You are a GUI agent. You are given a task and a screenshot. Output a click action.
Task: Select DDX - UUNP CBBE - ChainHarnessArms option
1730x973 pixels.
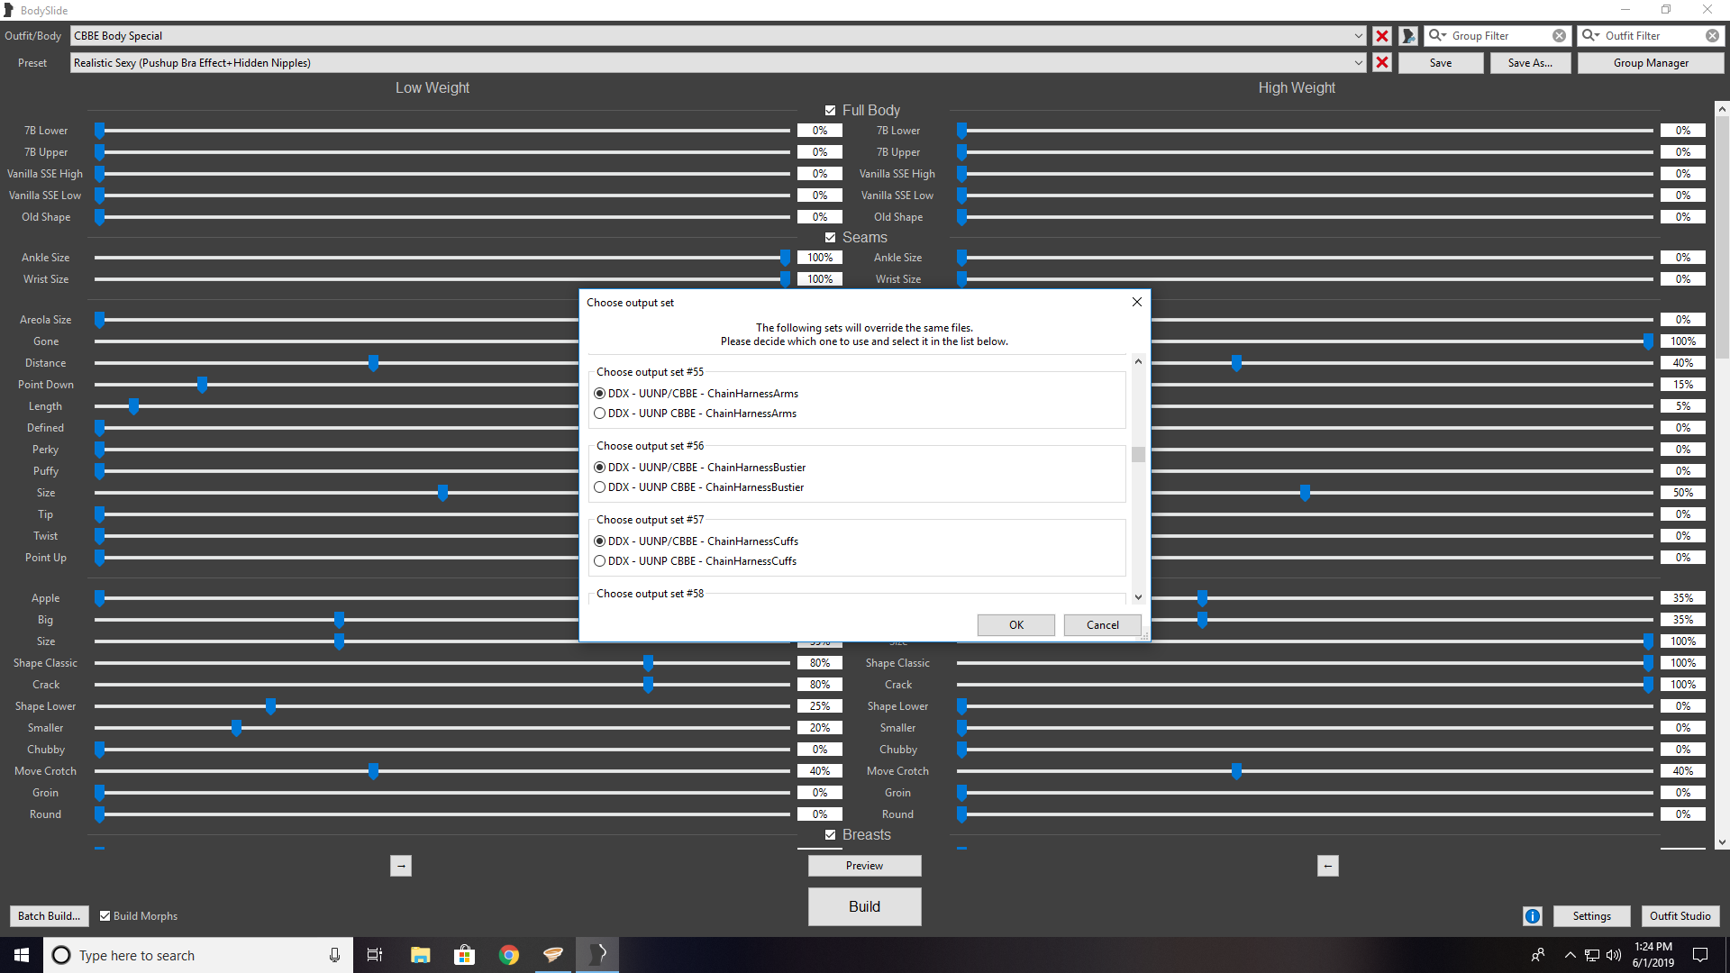(600, 414)
